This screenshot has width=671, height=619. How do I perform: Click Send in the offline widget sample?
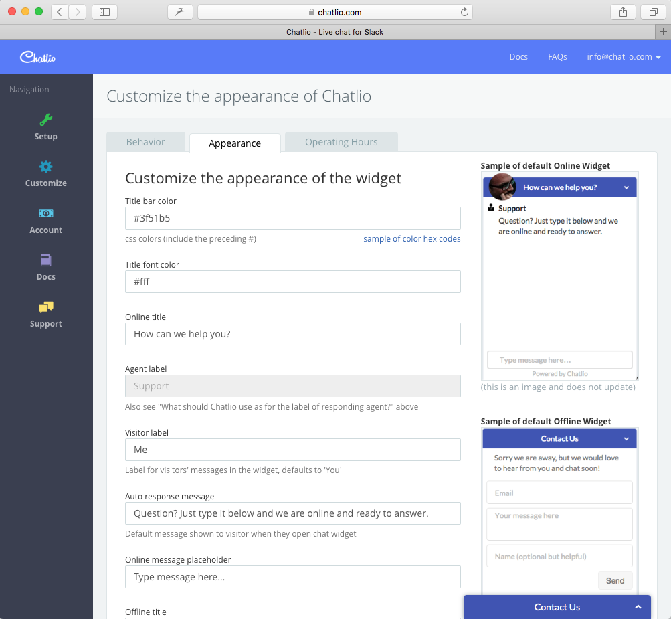pyautogui.click(x=615, y=580)
